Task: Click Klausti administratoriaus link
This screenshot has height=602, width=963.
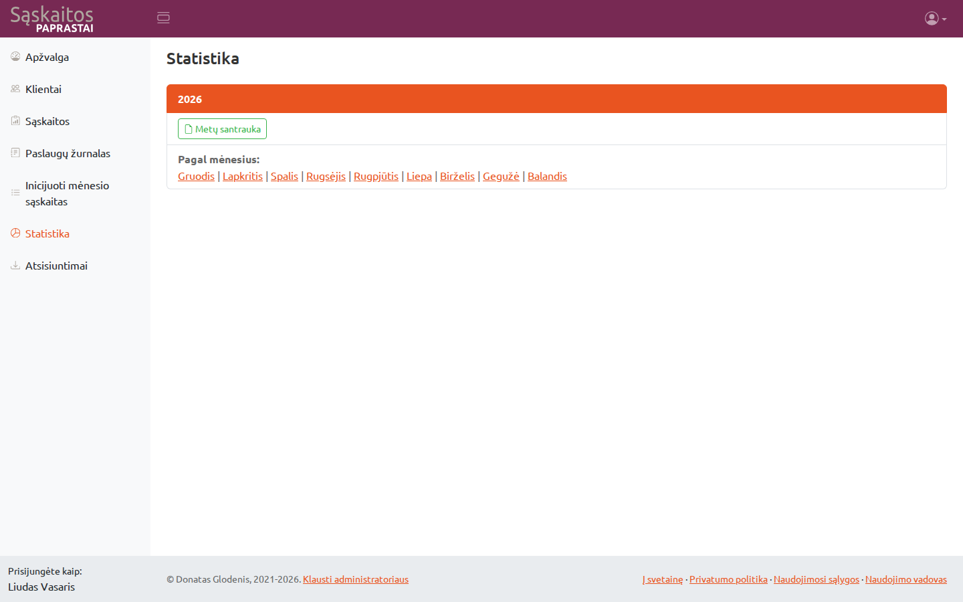Action: 356,579
